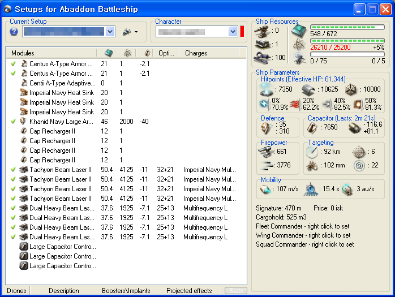The height and width of the screenshot is (297, 395).
Task: Toggle checkmark on last Dual Heavy Beam Laser
Action: point(14,237)
